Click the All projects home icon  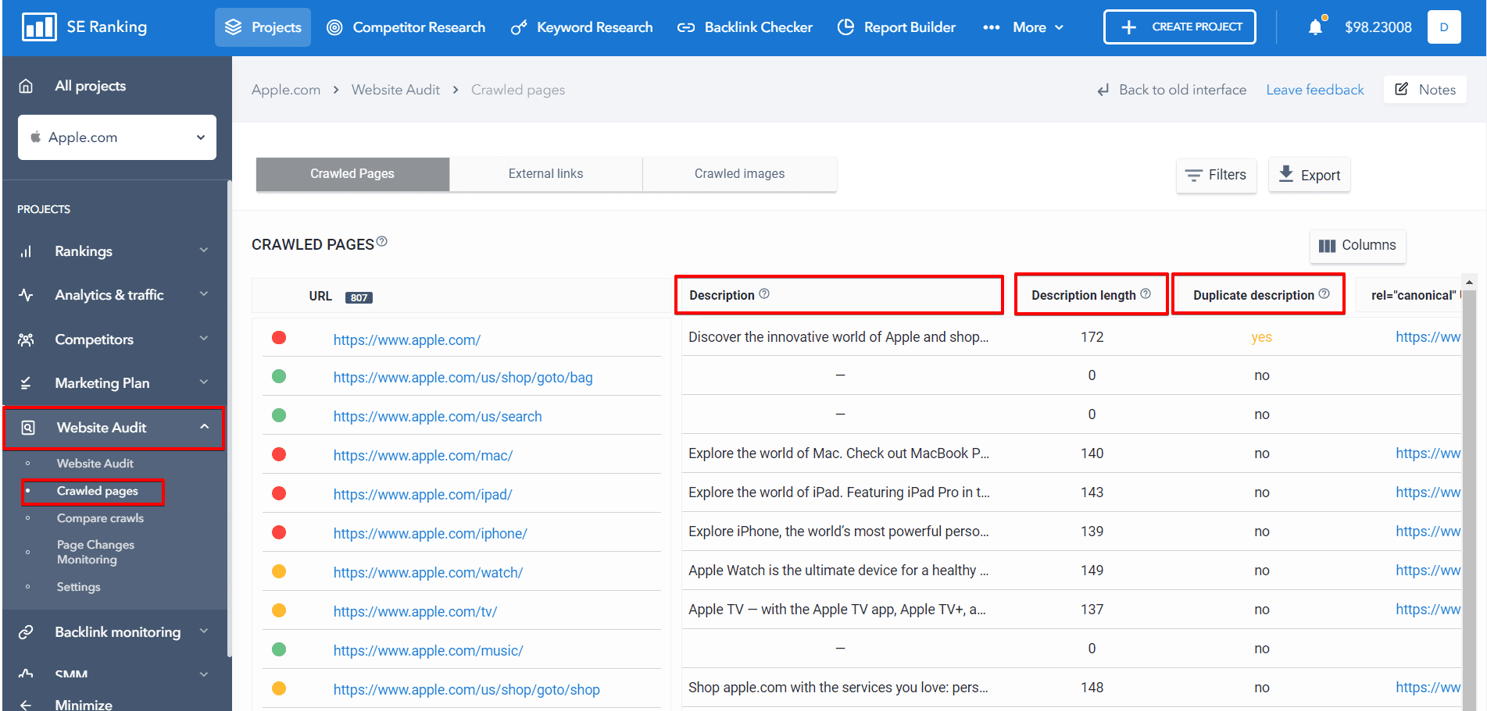(26, 85)
